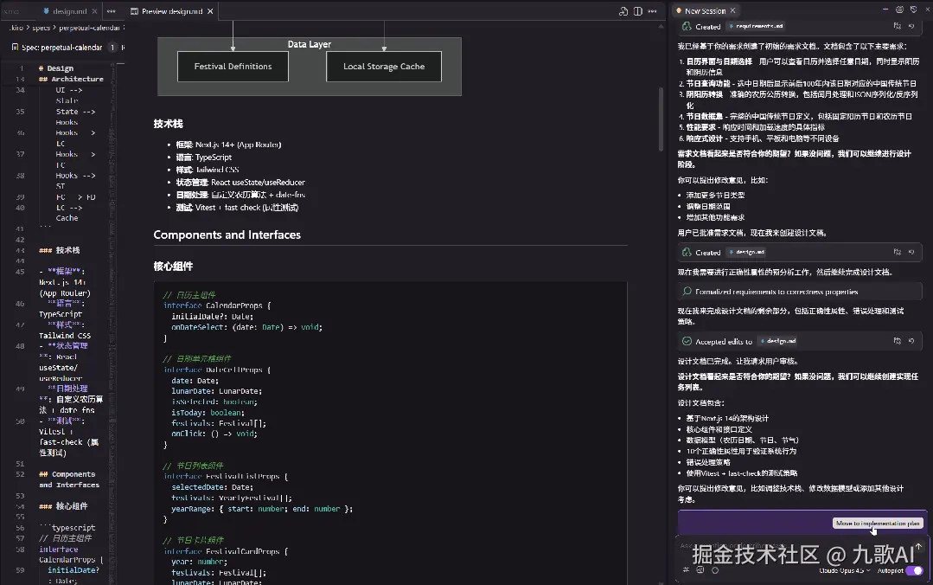Revert the requirements.md creation
The image size is (933, 585).
[911, 26]
